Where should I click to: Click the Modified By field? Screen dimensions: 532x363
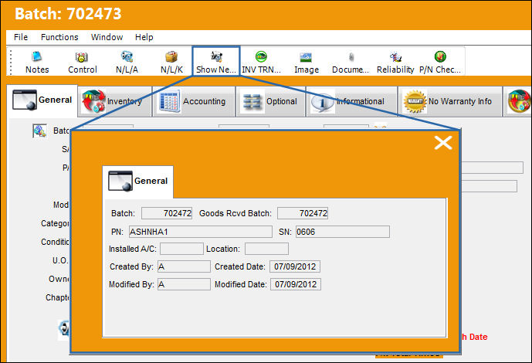[184, 284]
